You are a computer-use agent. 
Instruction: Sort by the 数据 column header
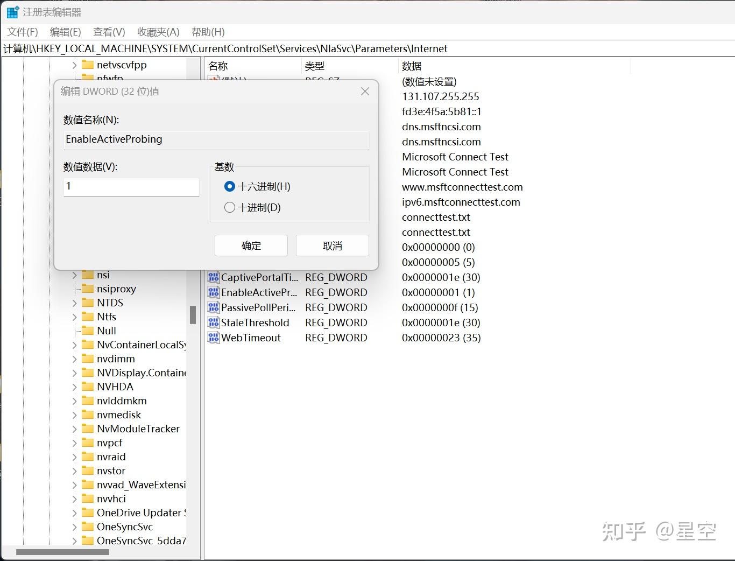(514, 66)
